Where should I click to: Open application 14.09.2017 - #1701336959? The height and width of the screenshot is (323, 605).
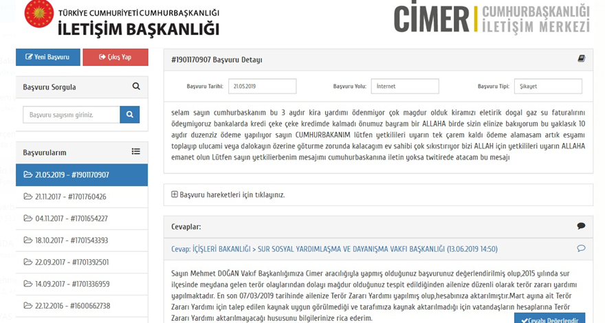tap(82, 284)
